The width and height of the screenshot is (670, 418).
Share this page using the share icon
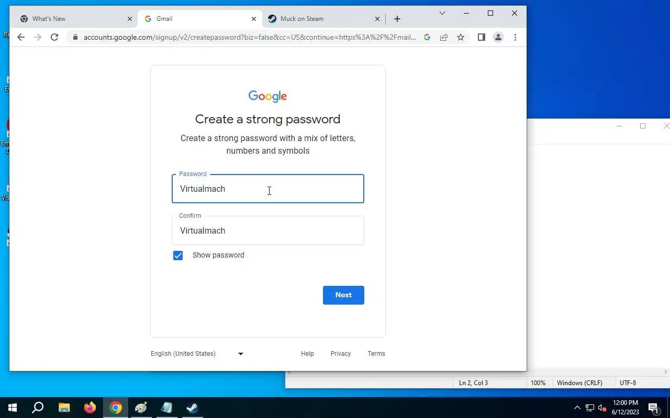(444, 37)
